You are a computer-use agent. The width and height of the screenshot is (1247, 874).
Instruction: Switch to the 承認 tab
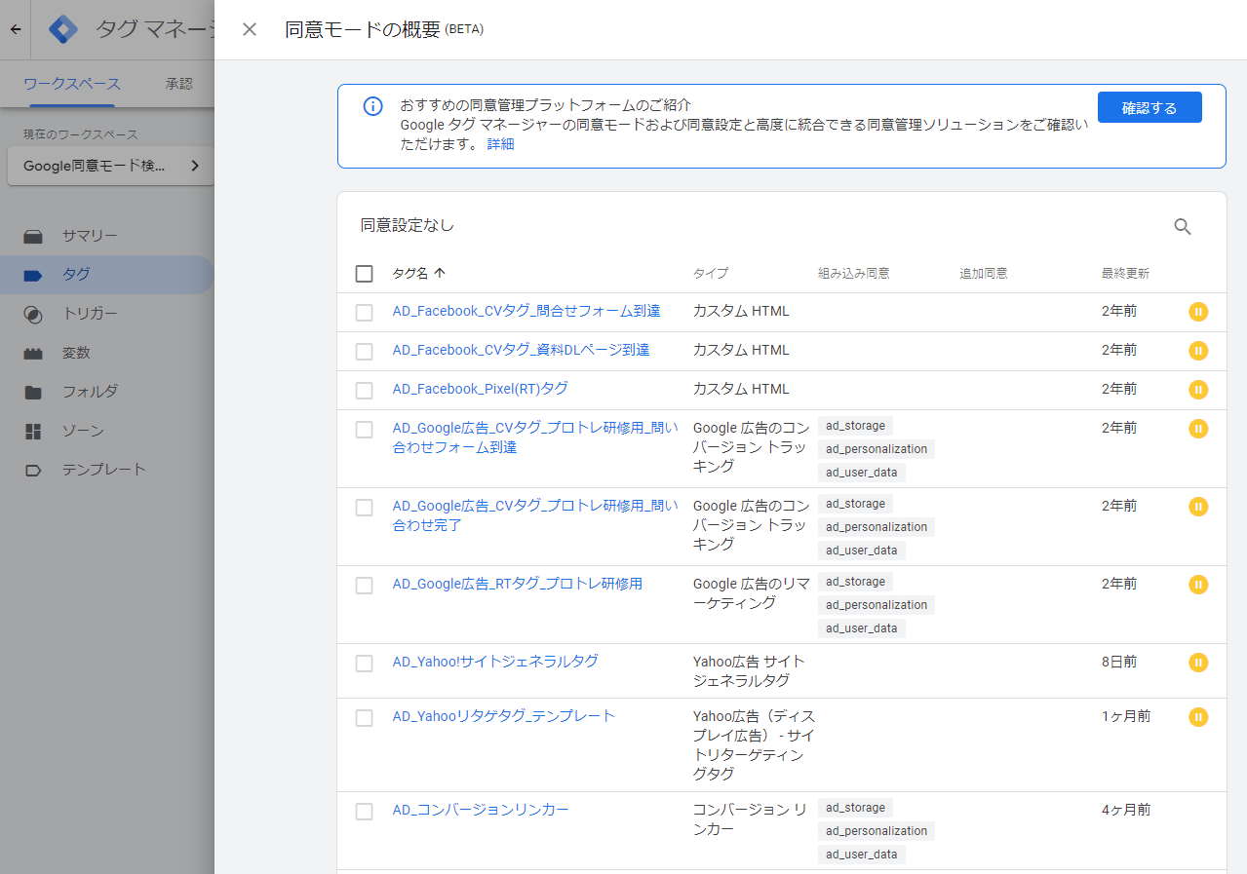pos(179,84)
